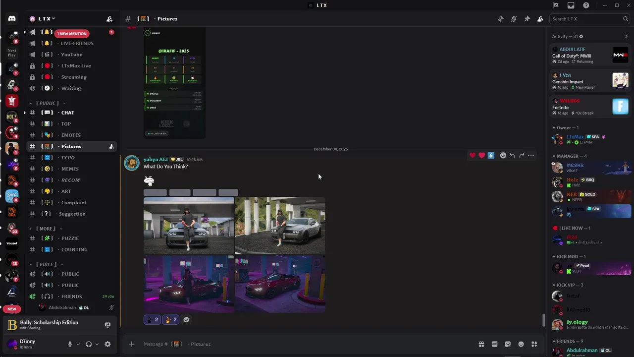Open the sticker picker icon
The width and height of the screenshot is (634, 357).
[x=508, y=344]
